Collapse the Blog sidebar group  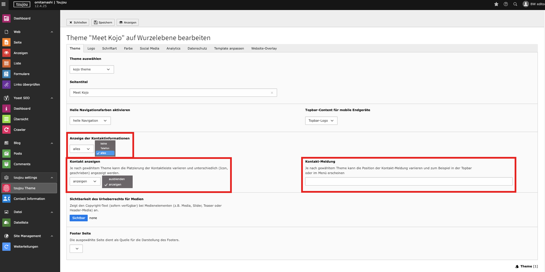click(52, 143)
